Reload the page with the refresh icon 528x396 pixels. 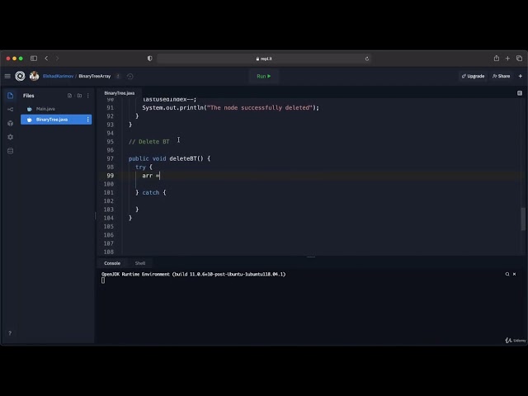click(367, 59)
